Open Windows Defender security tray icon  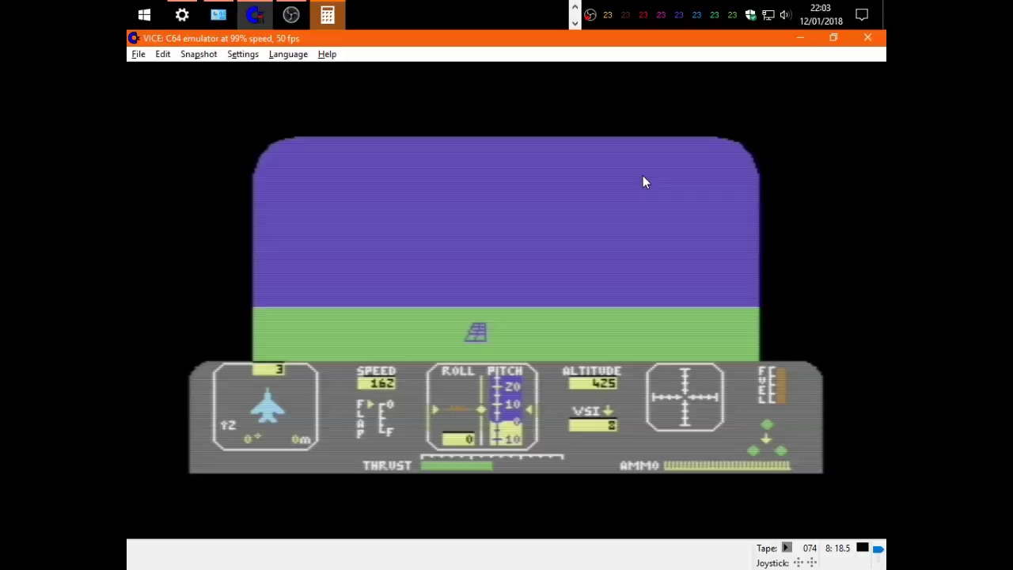tap(750, 15)
